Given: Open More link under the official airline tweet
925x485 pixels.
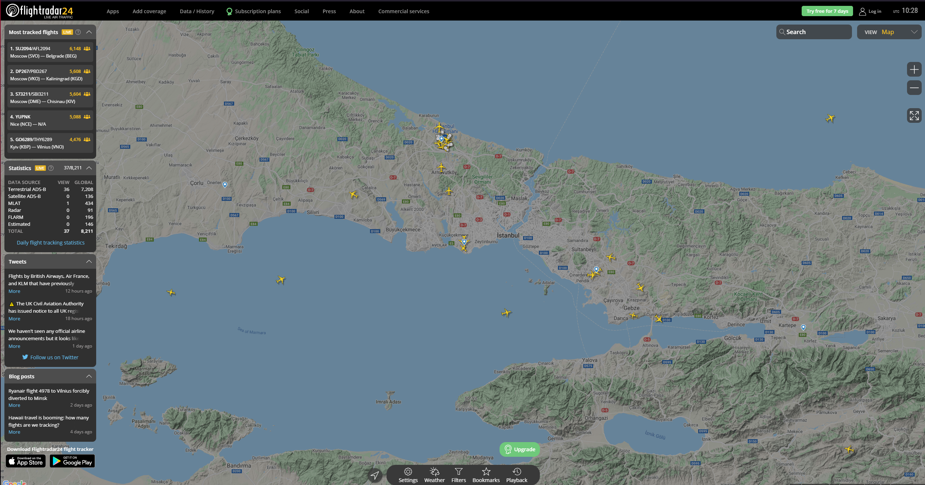Looking at the screenshot, I should click(14, 346).
